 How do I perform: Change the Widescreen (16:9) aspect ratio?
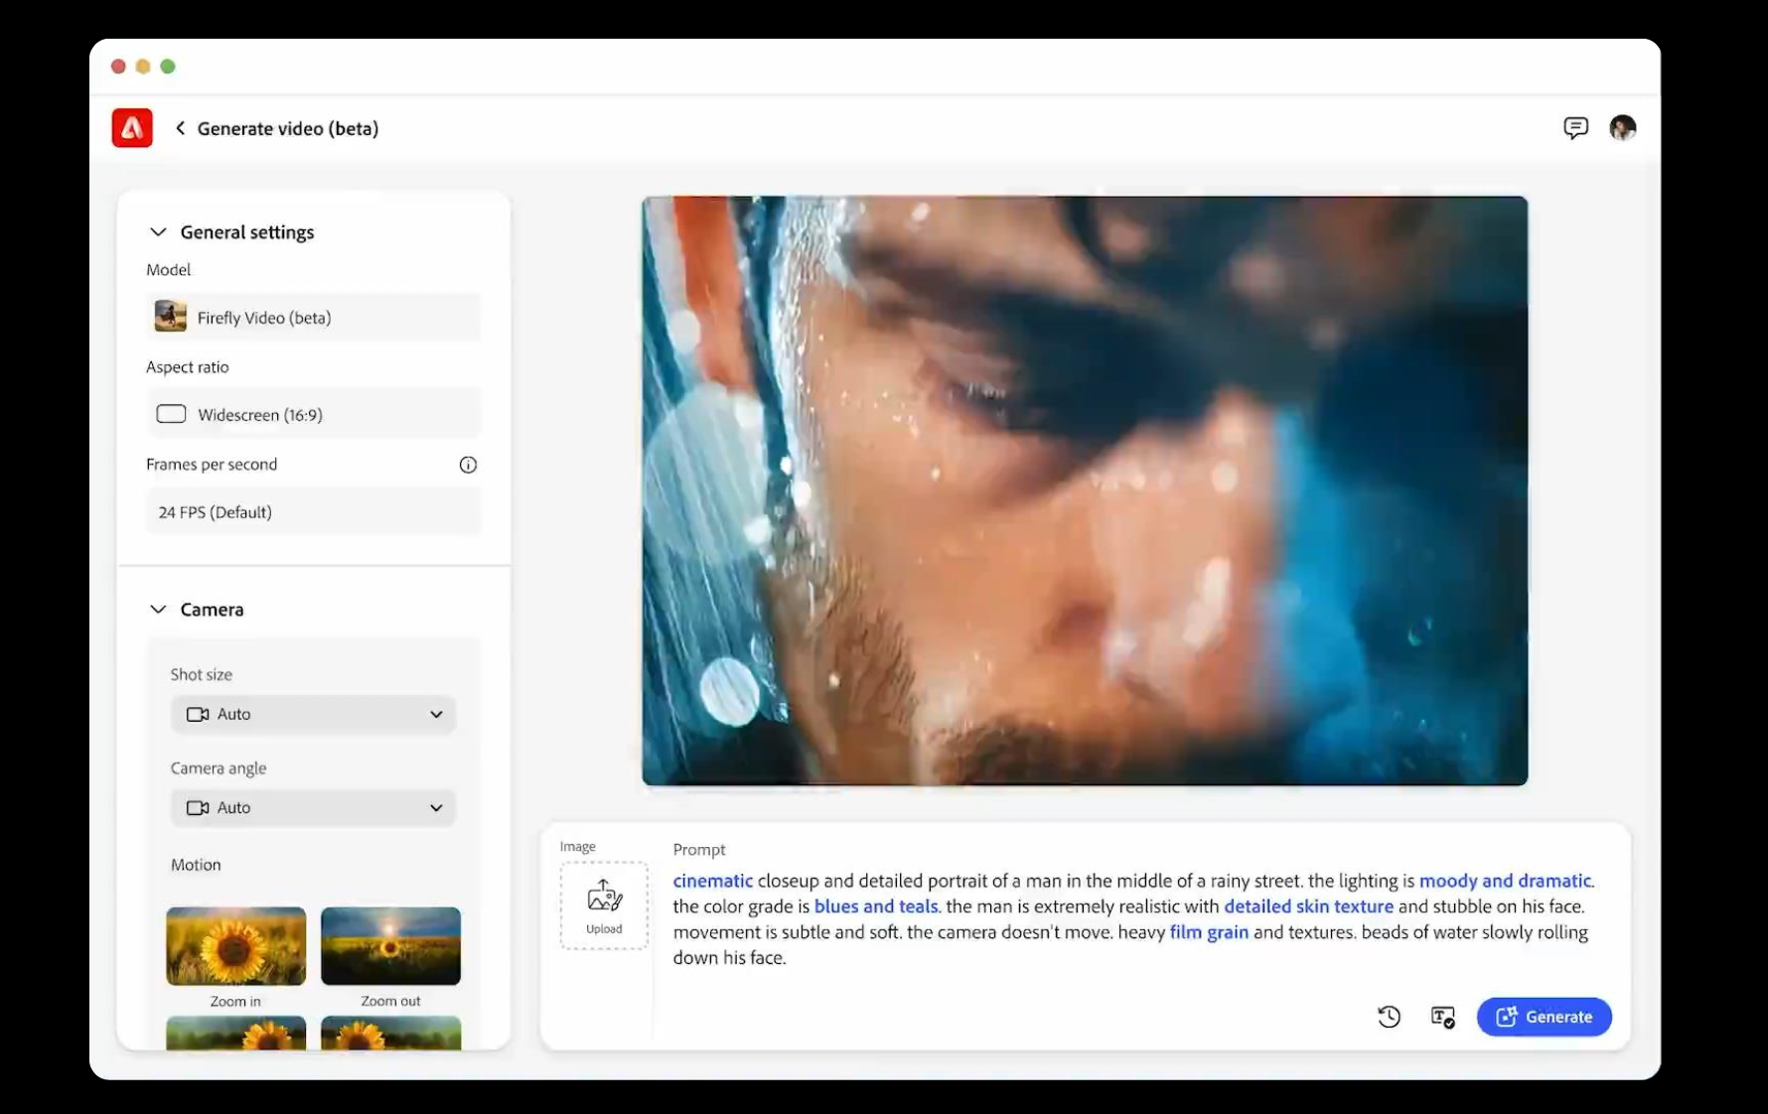[313, 415]
